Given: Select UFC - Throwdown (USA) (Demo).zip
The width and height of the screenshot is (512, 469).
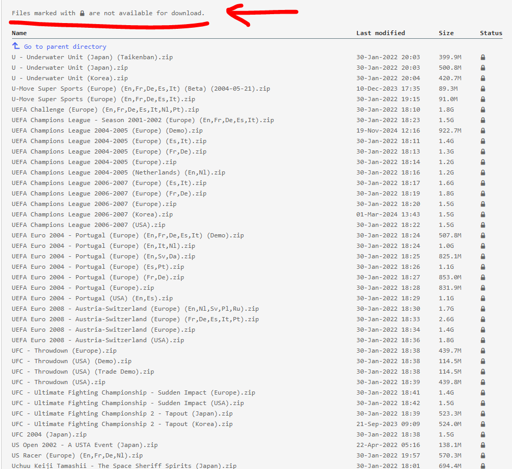Looking at the screenshot, I should tap(71, 361).
